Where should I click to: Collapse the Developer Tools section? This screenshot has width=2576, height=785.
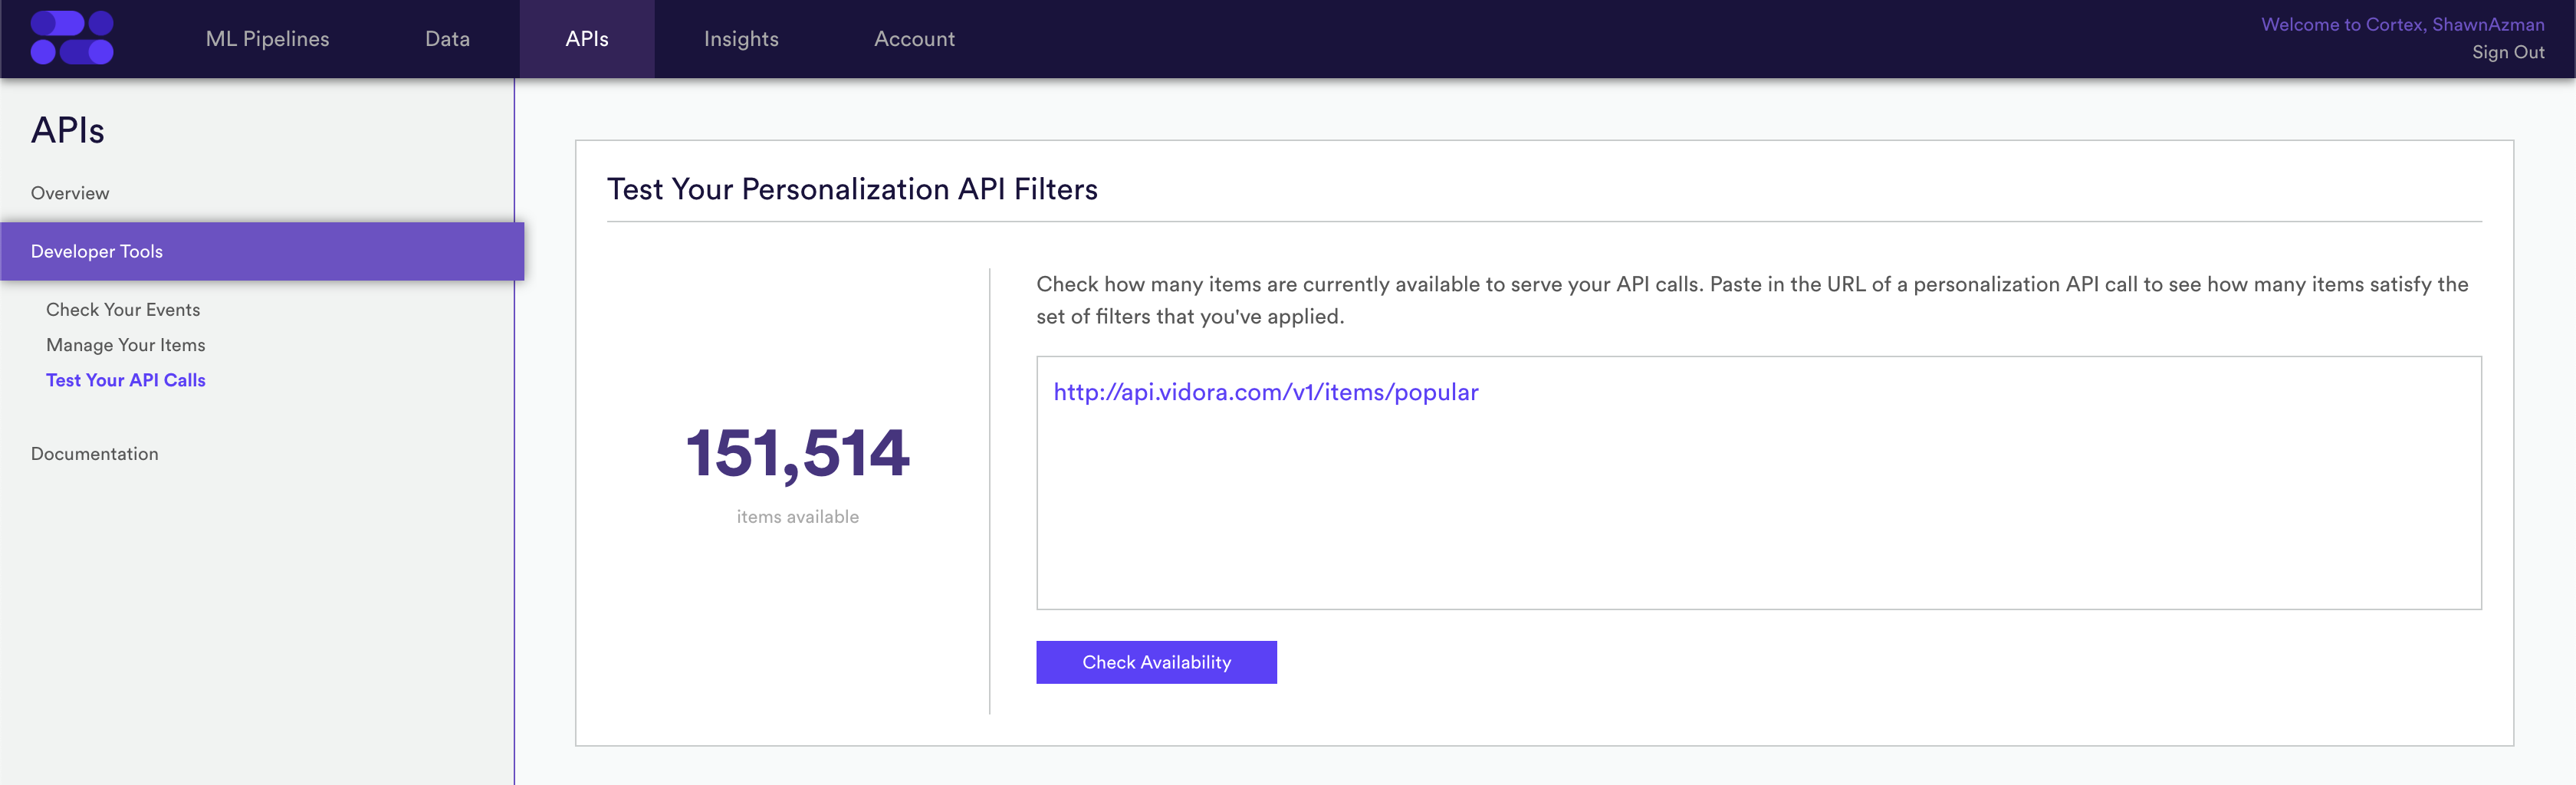[262, 251]
